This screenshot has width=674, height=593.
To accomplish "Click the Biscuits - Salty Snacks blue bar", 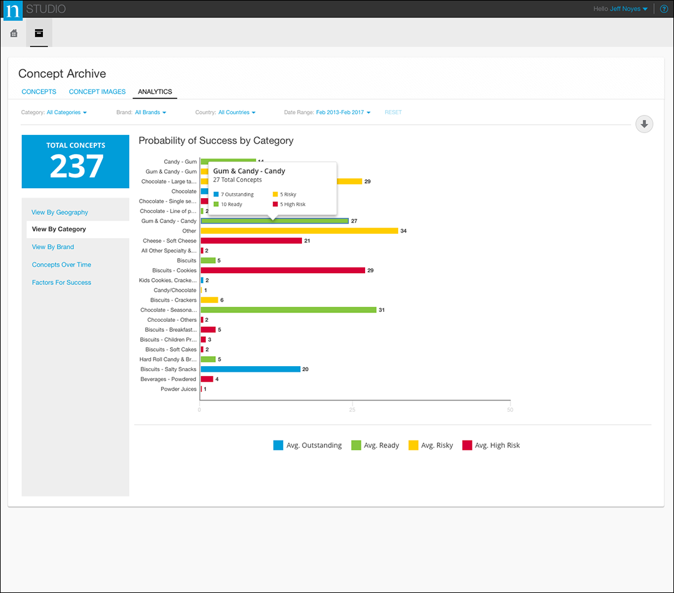I will tap(251, 369).
